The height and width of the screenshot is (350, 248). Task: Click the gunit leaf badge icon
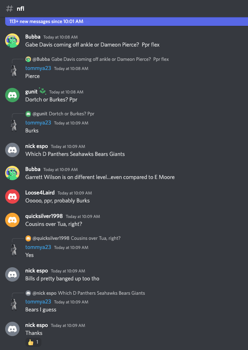(43, 91)
